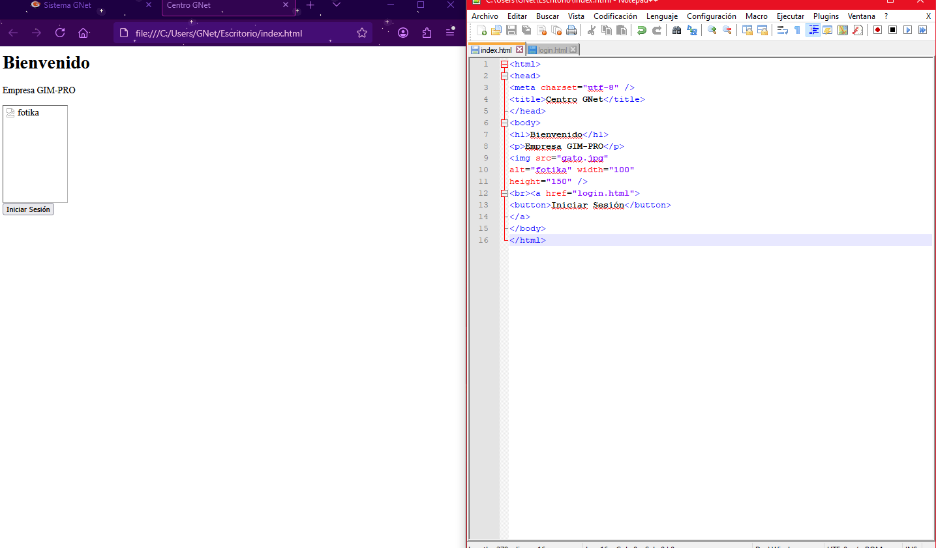Toggle the Indent guide button
This screenshot has height=548, width=936.
813,30
